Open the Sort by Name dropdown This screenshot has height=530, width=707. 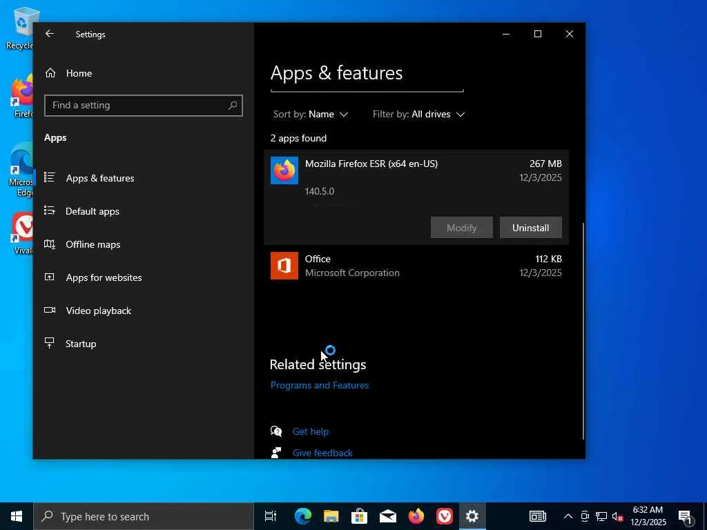310,114
